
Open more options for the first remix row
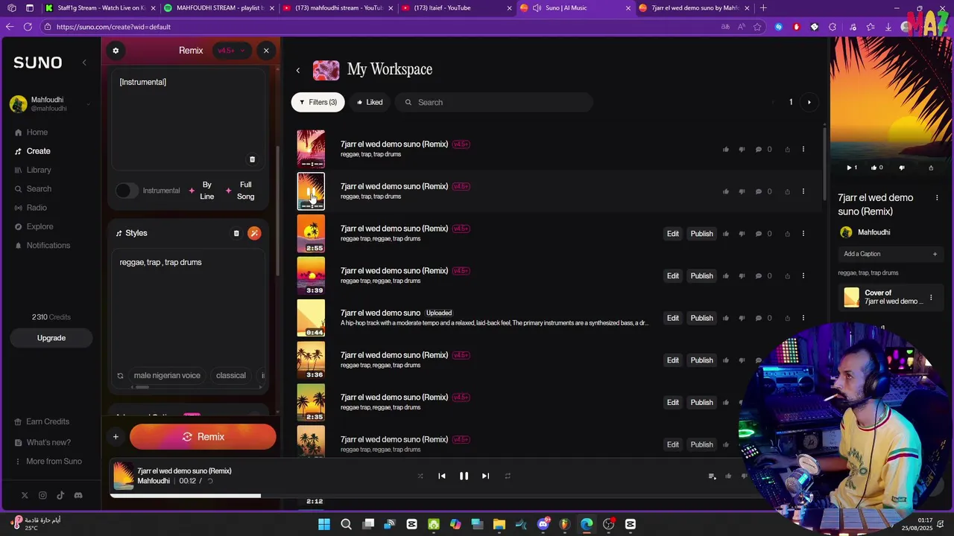803,150
